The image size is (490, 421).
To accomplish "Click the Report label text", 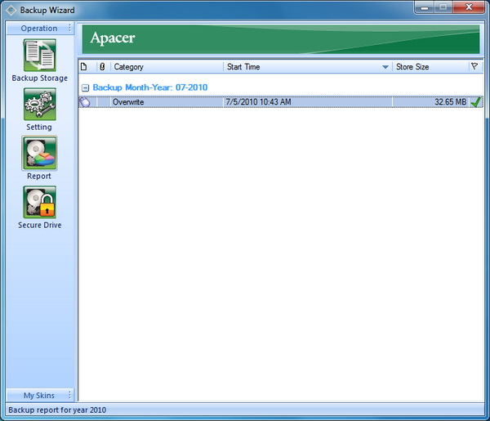I will tap(39, 176).
